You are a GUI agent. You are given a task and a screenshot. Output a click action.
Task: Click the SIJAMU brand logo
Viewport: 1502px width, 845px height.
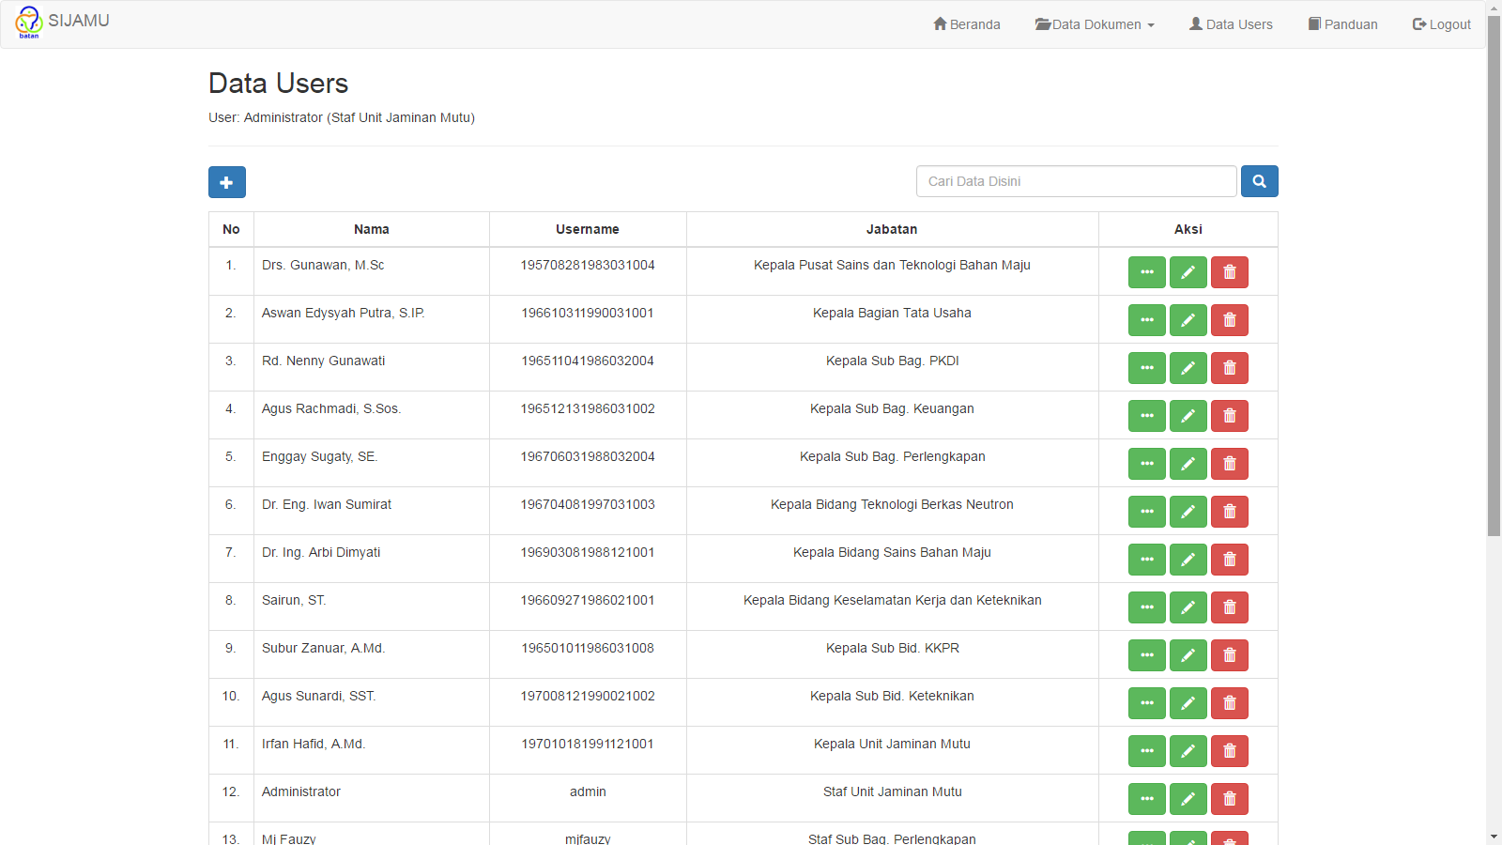pos(63,22)
